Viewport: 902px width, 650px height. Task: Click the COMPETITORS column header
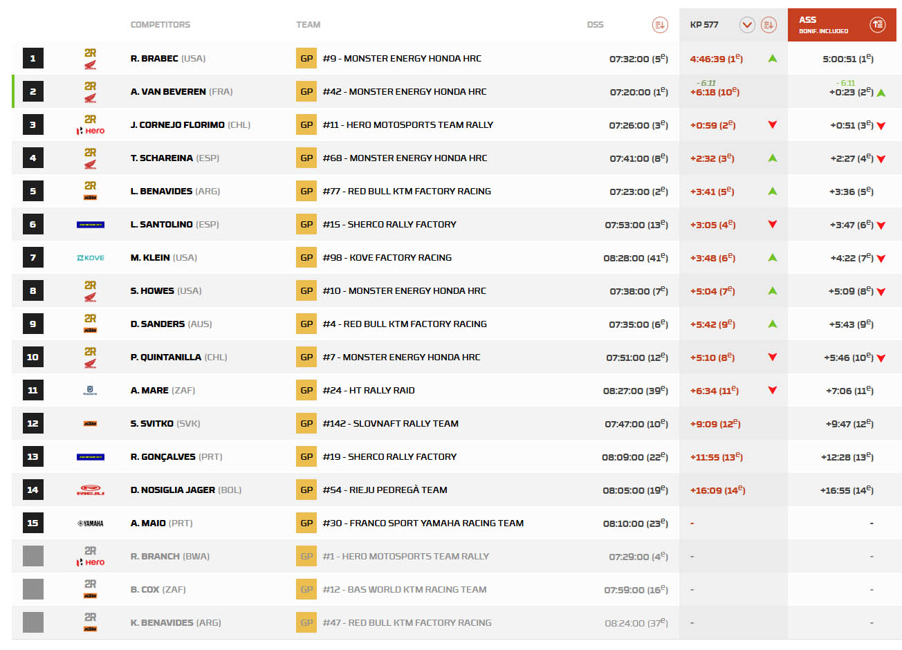160,25
